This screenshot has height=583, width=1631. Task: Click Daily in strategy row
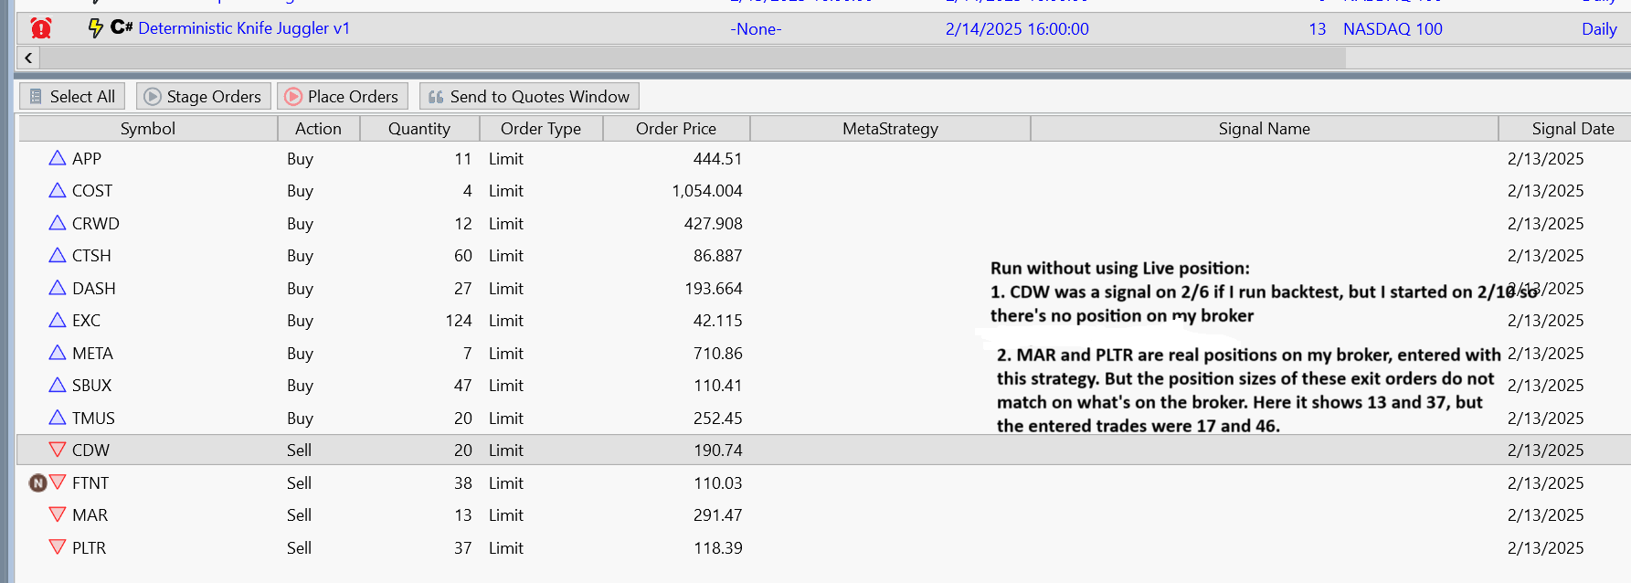(x=1599, y=29)
